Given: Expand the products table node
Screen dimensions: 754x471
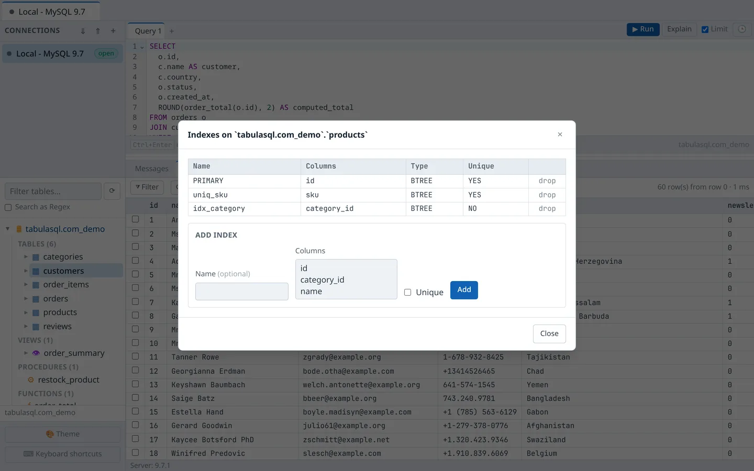Looking at the screenshot, I should click(x=26, y=312).
